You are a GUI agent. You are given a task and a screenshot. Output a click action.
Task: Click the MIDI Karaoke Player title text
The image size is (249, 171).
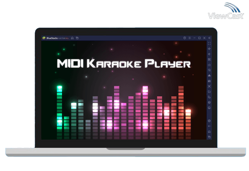(124, 64)
